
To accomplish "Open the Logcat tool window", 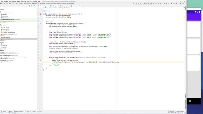I will pos(33,111).
